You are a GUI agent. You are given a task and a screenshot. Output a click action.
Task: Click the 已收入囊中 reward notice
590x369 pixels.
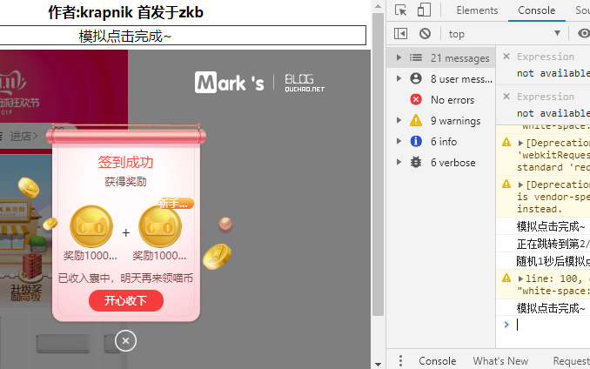point(125,278)
